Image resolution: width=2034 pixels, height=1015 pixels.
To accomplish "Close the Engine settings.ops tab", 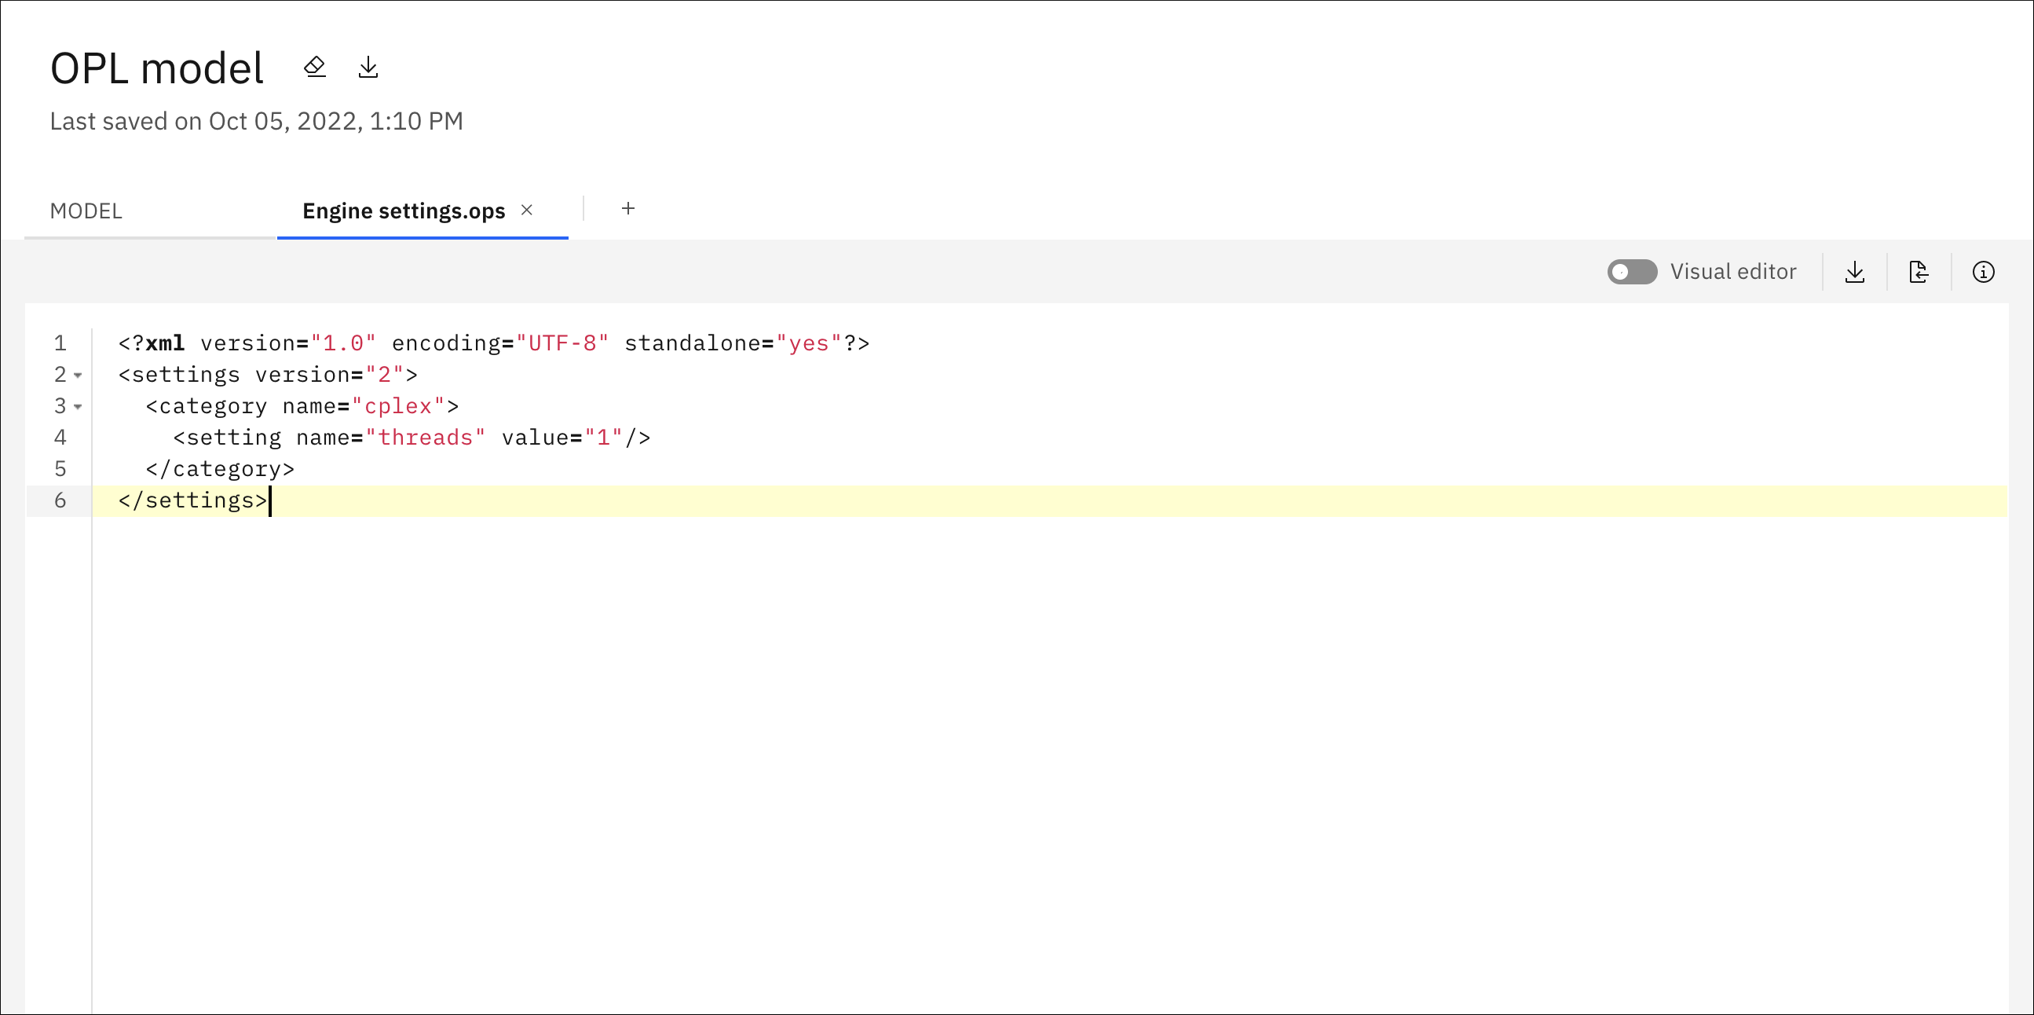I will pyautogui.click(x=527, y=210).
